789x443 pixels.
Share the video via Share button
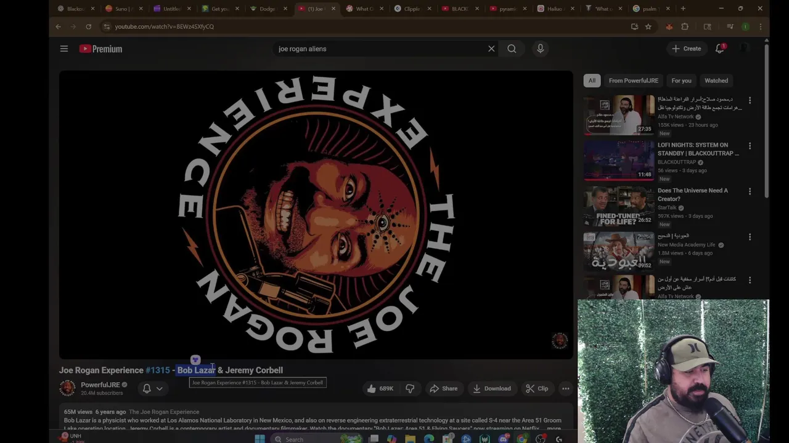(444, 388)
